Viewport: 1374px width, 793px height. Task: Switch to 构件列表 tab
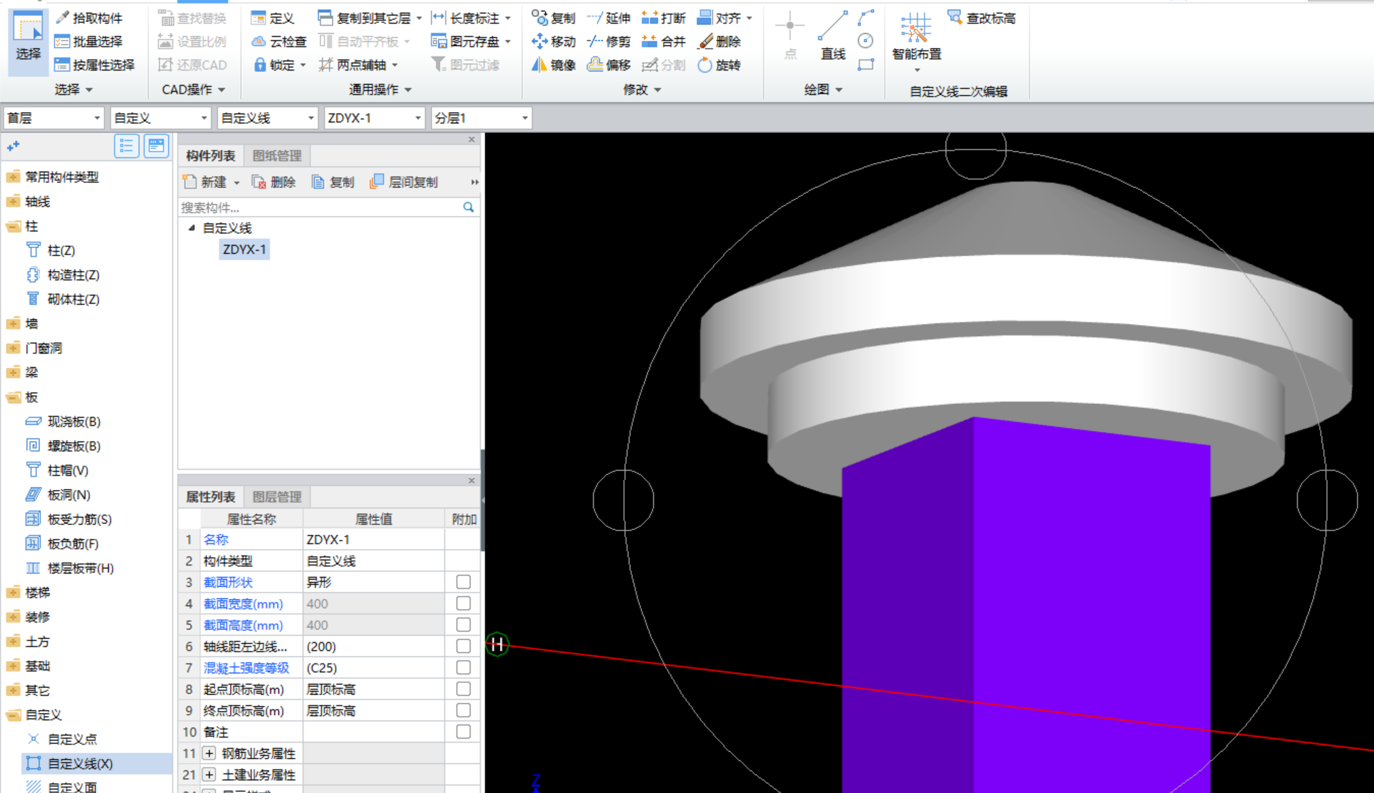211,155
